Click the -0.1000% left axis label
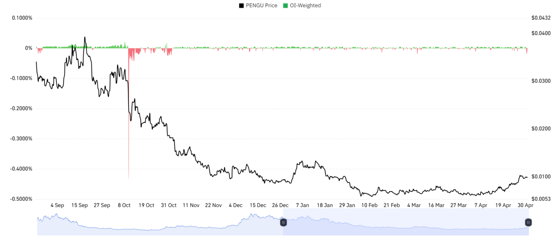The image size is (560, 249). (21, 78)
